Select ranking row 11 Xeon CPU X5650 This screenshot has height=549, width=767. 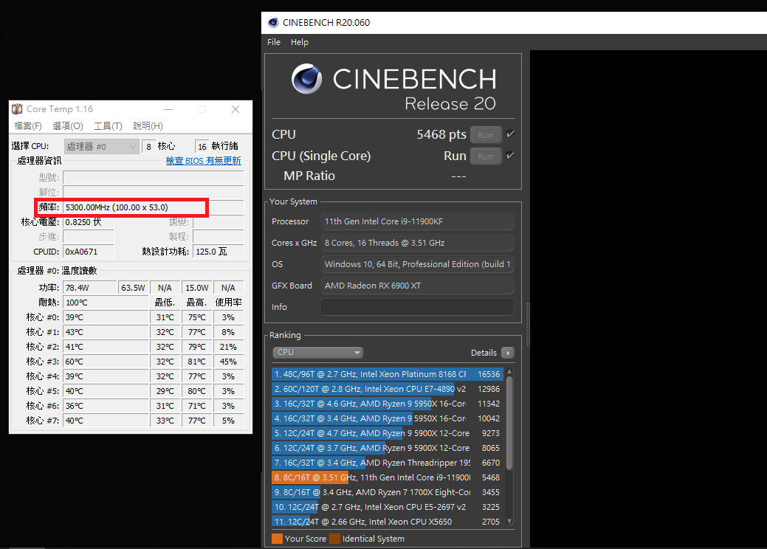point(388,522)
